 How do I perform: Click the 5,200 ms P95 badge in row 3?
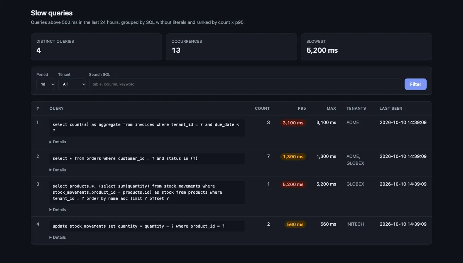point(293,184)
